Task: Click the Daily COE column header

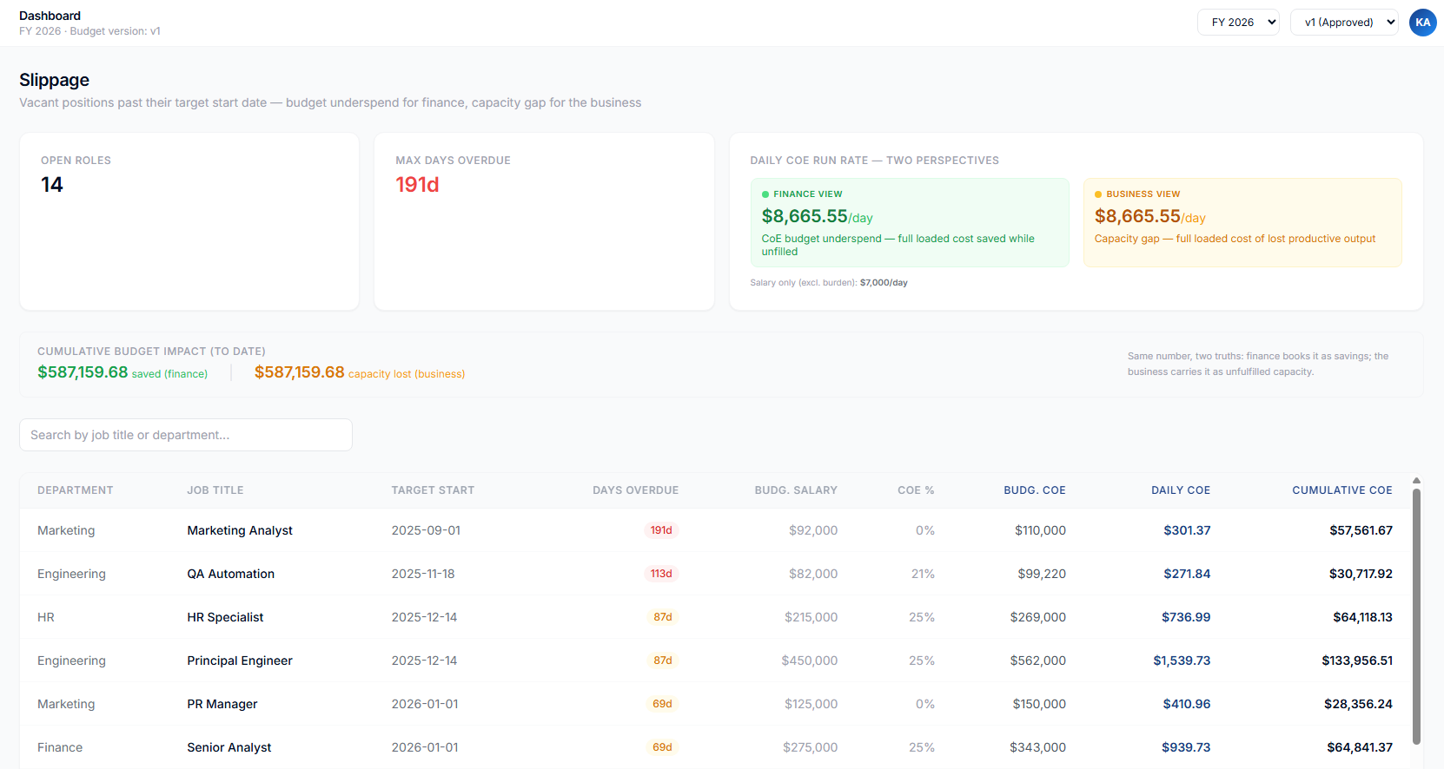Action: click(1180, 490)
